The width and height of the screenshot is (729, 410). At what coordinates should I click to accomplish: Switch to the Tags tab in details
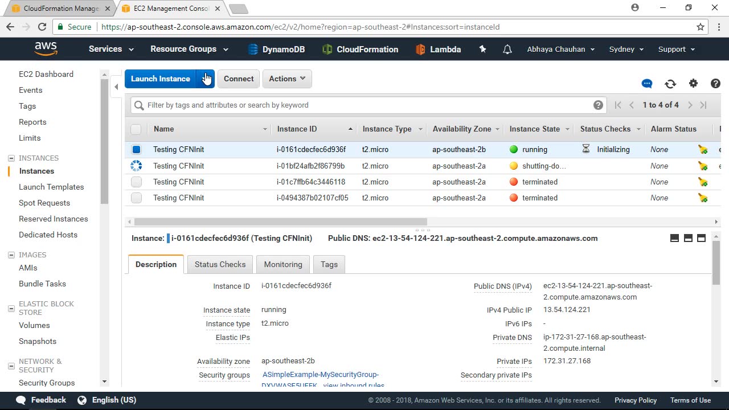click(x=329, y=264)
